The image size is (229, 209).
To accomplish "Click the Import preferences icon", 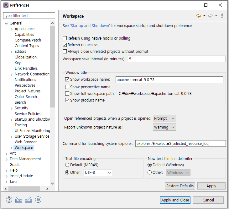I will pyautogui.click(x=19, y=200).
